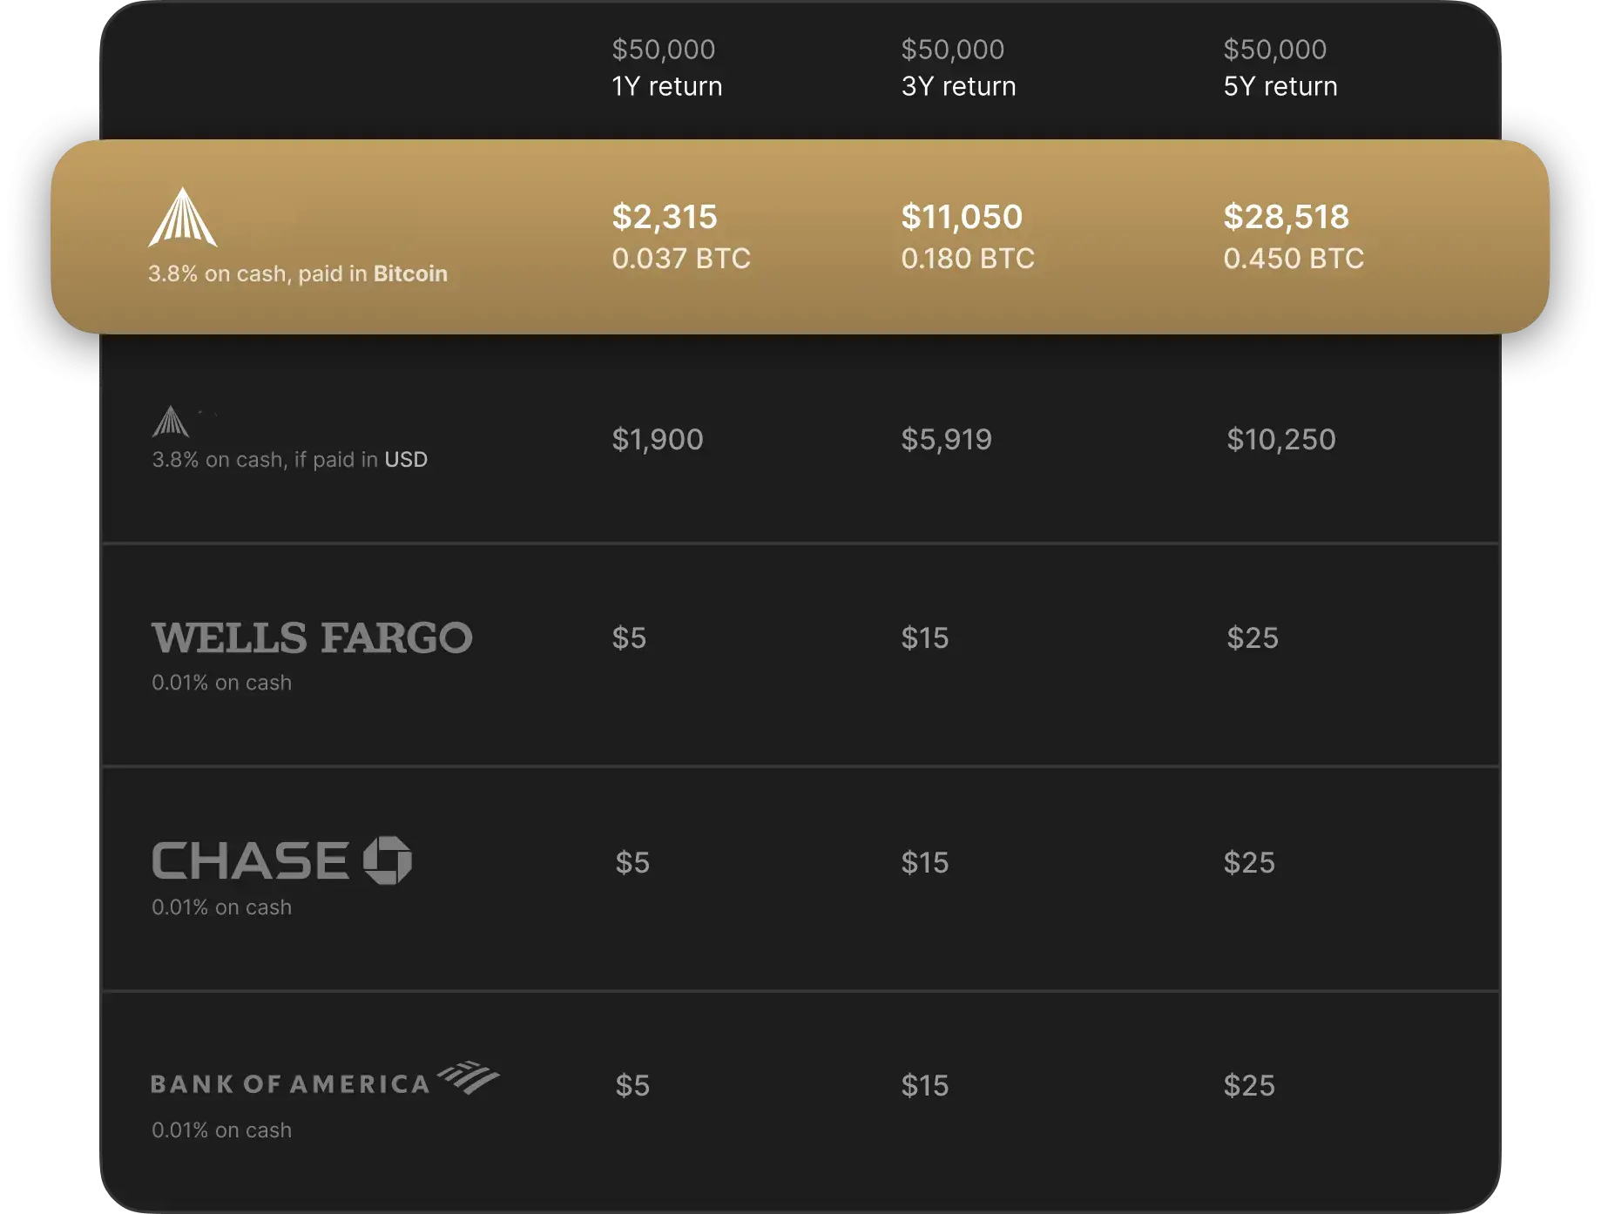Click the $2,315 1Y Bitcoin return

(665, 217)
